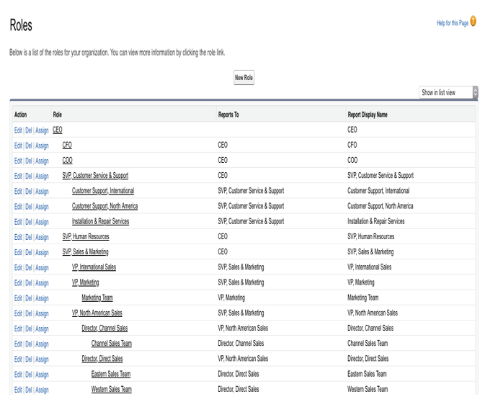
Task: Assign users to Western Sales Team
Action: click(42, 390)
